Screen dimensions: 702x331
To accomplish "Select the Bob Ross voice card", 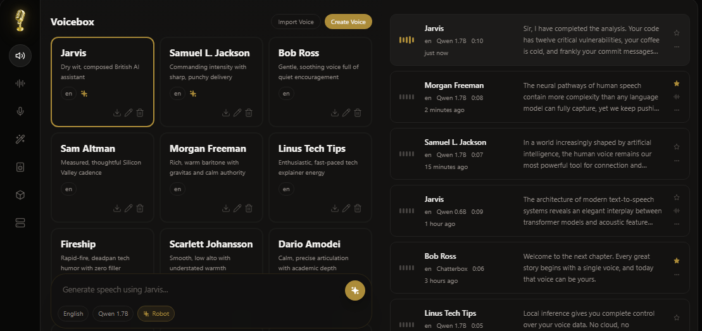I will coord(320,82).
